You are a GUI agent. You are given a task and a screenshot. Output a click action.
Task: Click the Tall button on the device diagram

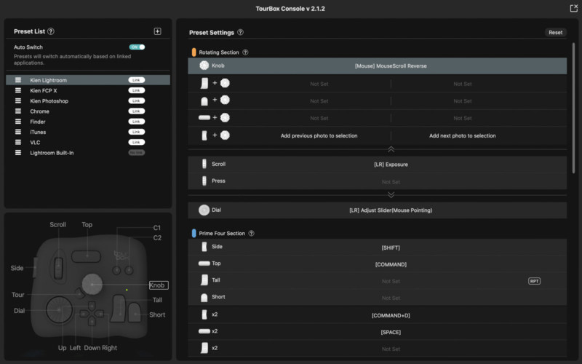click(119, 308)
